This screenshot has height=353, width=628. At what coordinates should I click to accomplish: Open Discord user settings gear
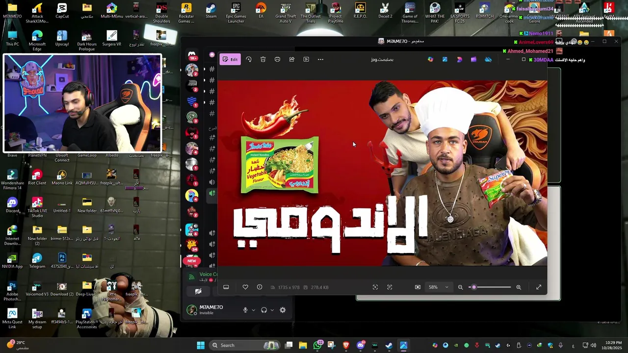pyautogui.click(x=283, y=310)
